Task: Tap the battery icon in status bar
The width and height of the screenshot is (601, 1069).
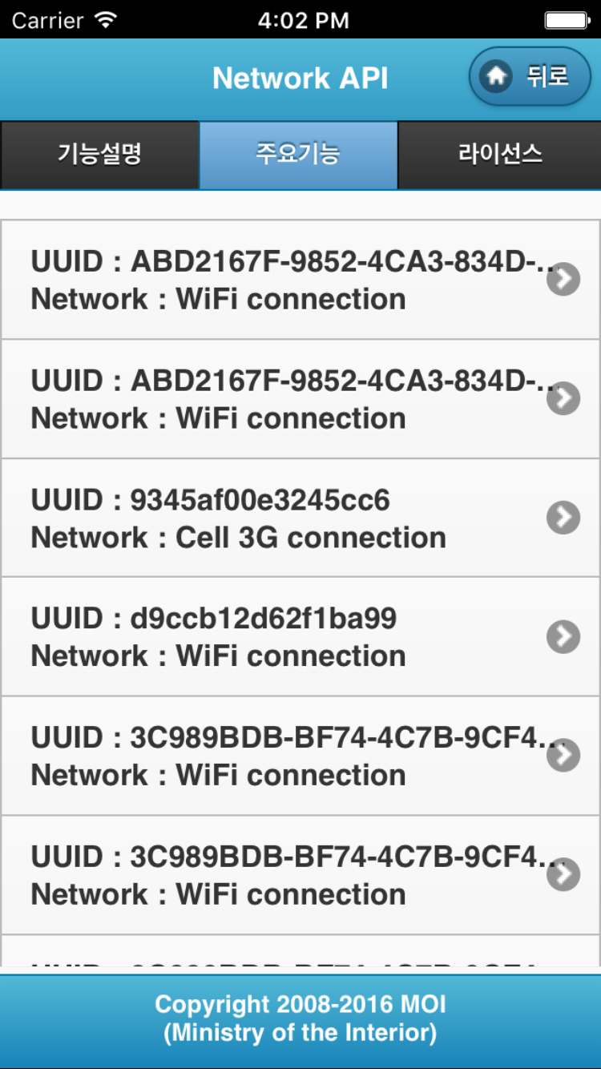Action: [x=566, y=19]
